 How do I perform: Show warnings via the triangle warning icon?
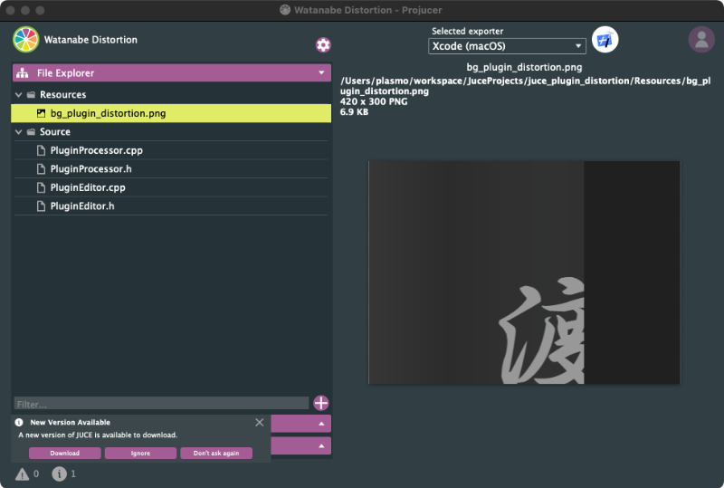[22, 474]
